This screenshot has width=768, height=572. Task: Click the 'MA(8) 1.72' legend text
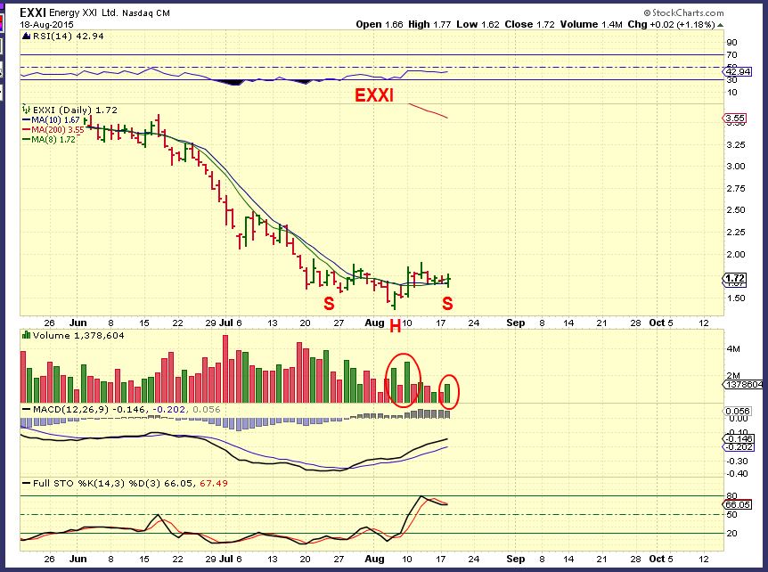pyautogui.click(x=53, y=140)
